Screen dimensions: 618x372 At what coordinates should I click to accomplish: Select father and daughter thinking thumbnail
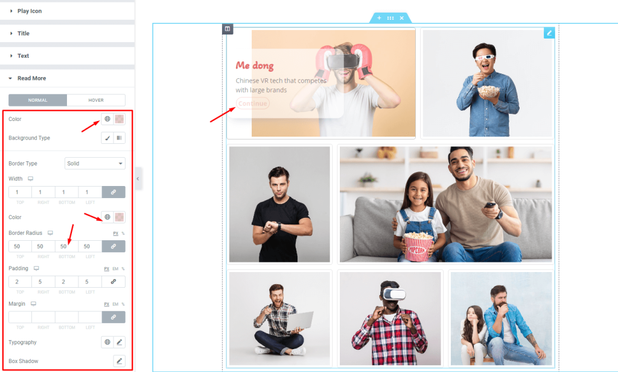coord(502,319)
